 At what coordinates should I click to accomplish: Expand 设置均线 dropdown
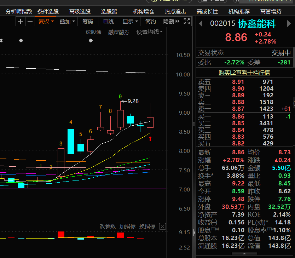[x=149, y=32]
